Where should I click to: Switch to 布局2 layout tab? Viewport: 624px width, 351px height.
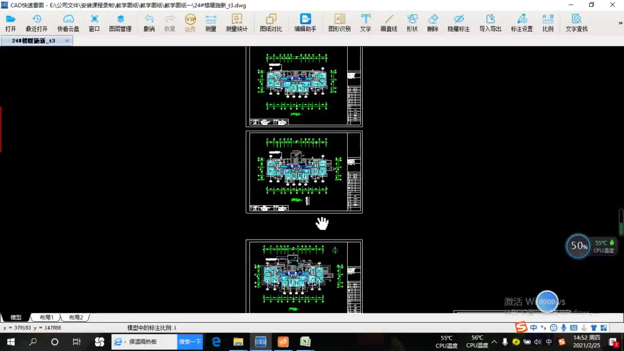pyautogui.click(x=76, y=317)
